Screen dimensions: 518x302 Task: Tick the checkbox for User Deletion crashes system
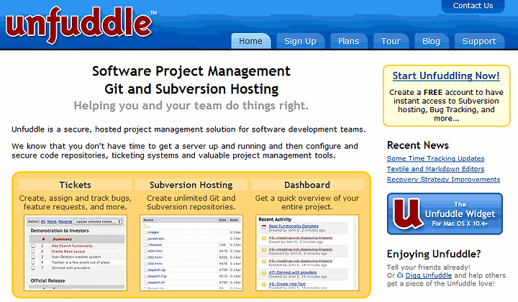click(32, 257)
